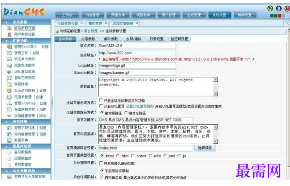The image size is (290, 186).
Task: Select 不启用访问限制 radio button
Action: pyautogui.click(x=102, y=170)
